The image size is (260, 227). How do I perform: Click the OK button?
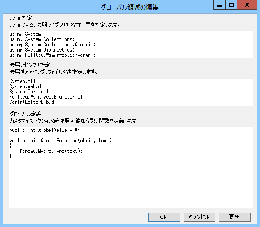coord(164,217)
